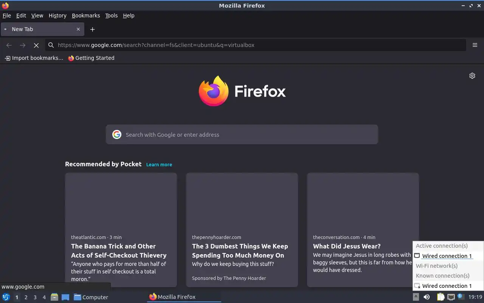
Task: Click Import bookmarks toolbar item
Action: [34, 58]
